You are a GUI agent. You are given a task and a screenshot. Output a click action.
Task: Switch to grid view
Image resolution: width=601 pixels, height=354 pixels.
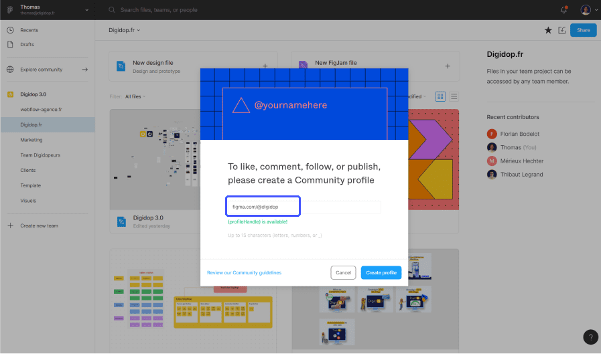pos(440,96)
